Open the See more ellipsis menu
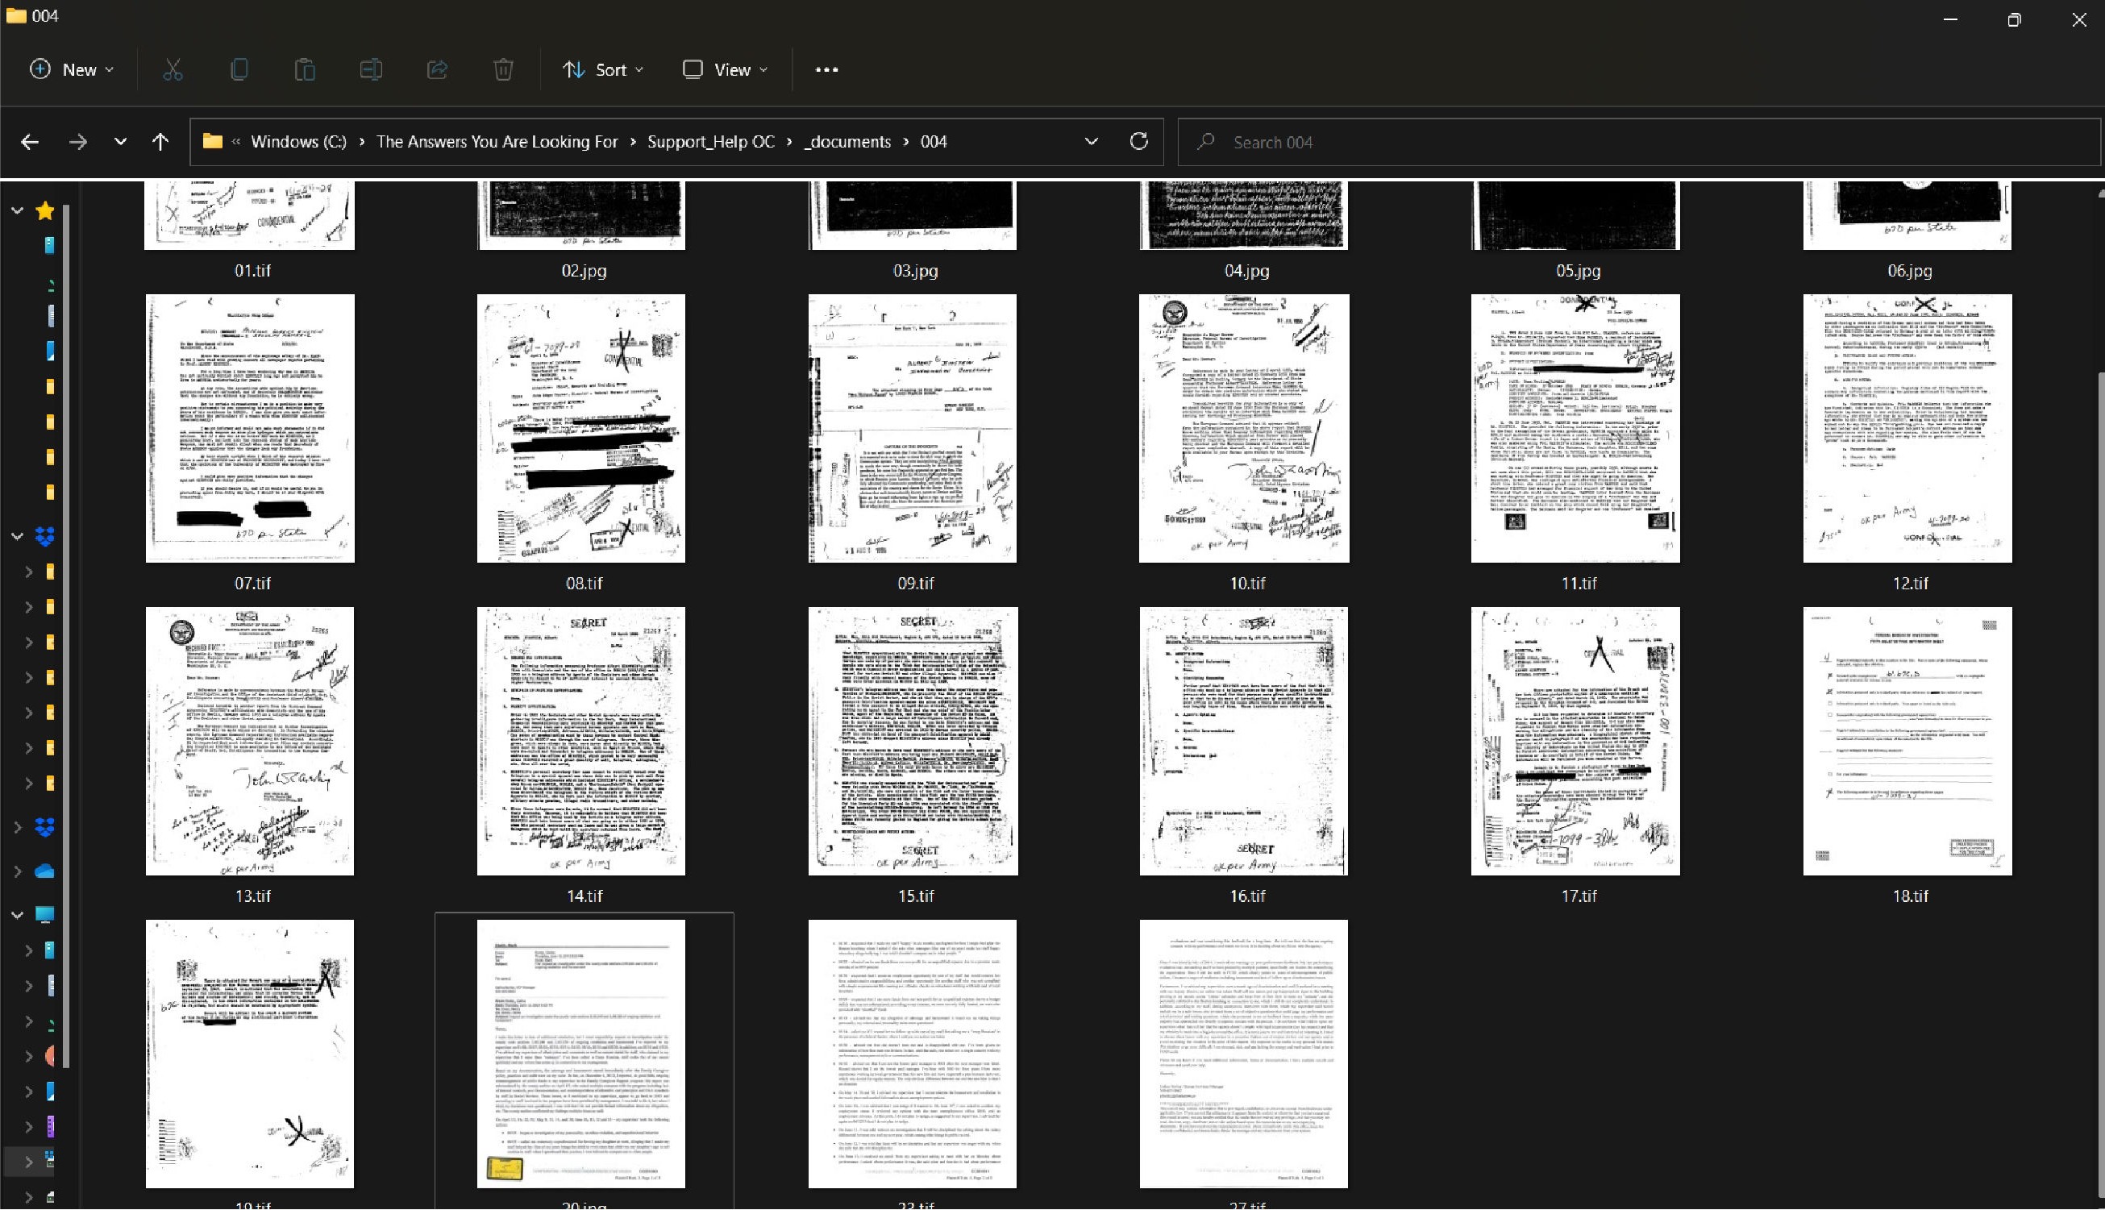The height and width of the screenshot is (1210, 2105). pyautogui.click(x=826, y=70)
